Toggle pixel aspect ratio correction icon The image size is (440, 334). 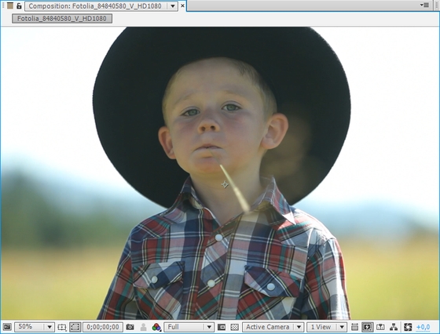tap(354, 327)
